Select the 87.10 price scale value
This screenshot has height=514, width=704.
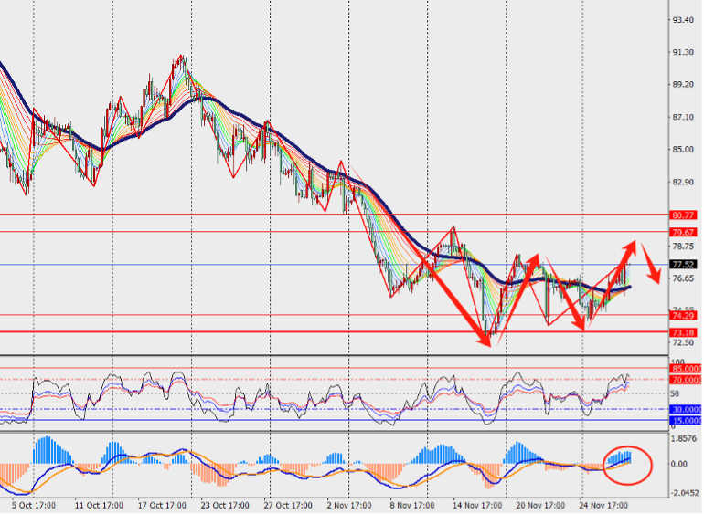pos(683,117)
